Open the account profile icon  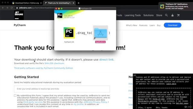[172, 15]
